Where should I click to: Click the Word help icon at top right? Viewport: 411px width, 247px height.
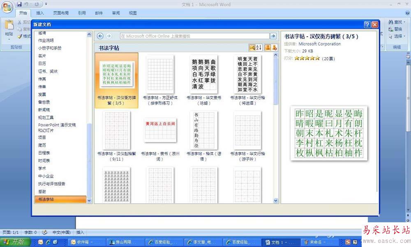[408, 13]
